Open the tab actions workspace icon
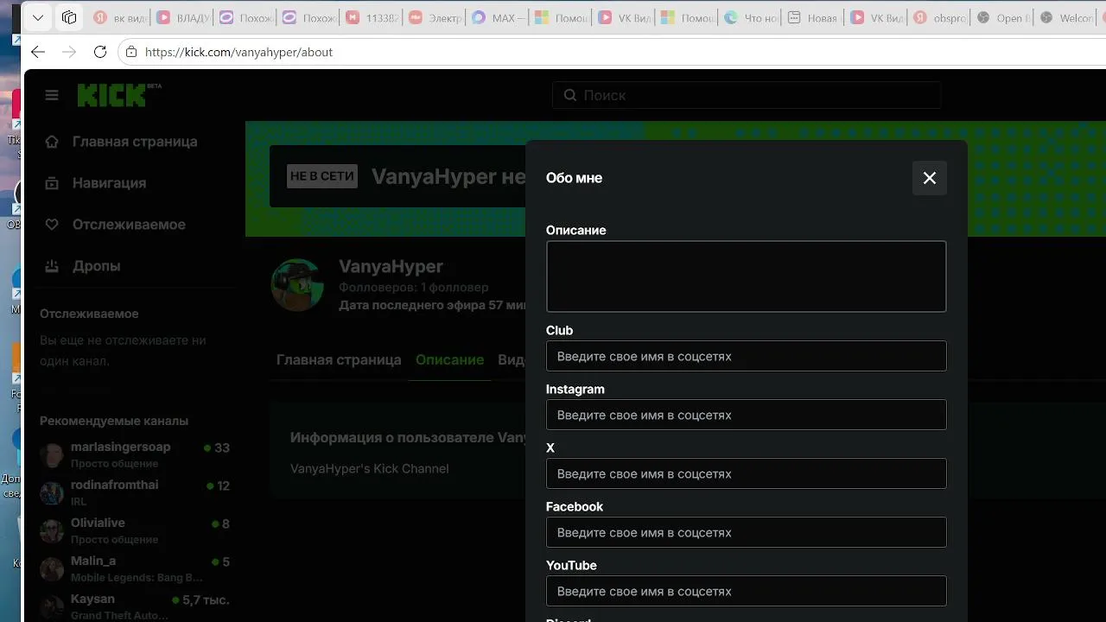Screen dimensions: 1106x622 coord(69,17)
